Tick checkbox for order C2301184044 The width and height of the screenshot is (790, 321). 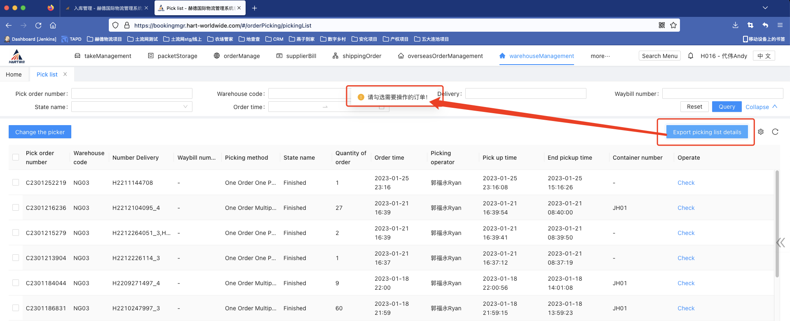16,283
